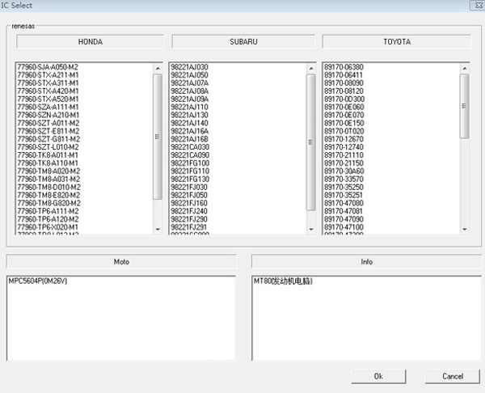Select Subaru entry 98221FG130
485x393 pixels.
click(x=190, y=180)
